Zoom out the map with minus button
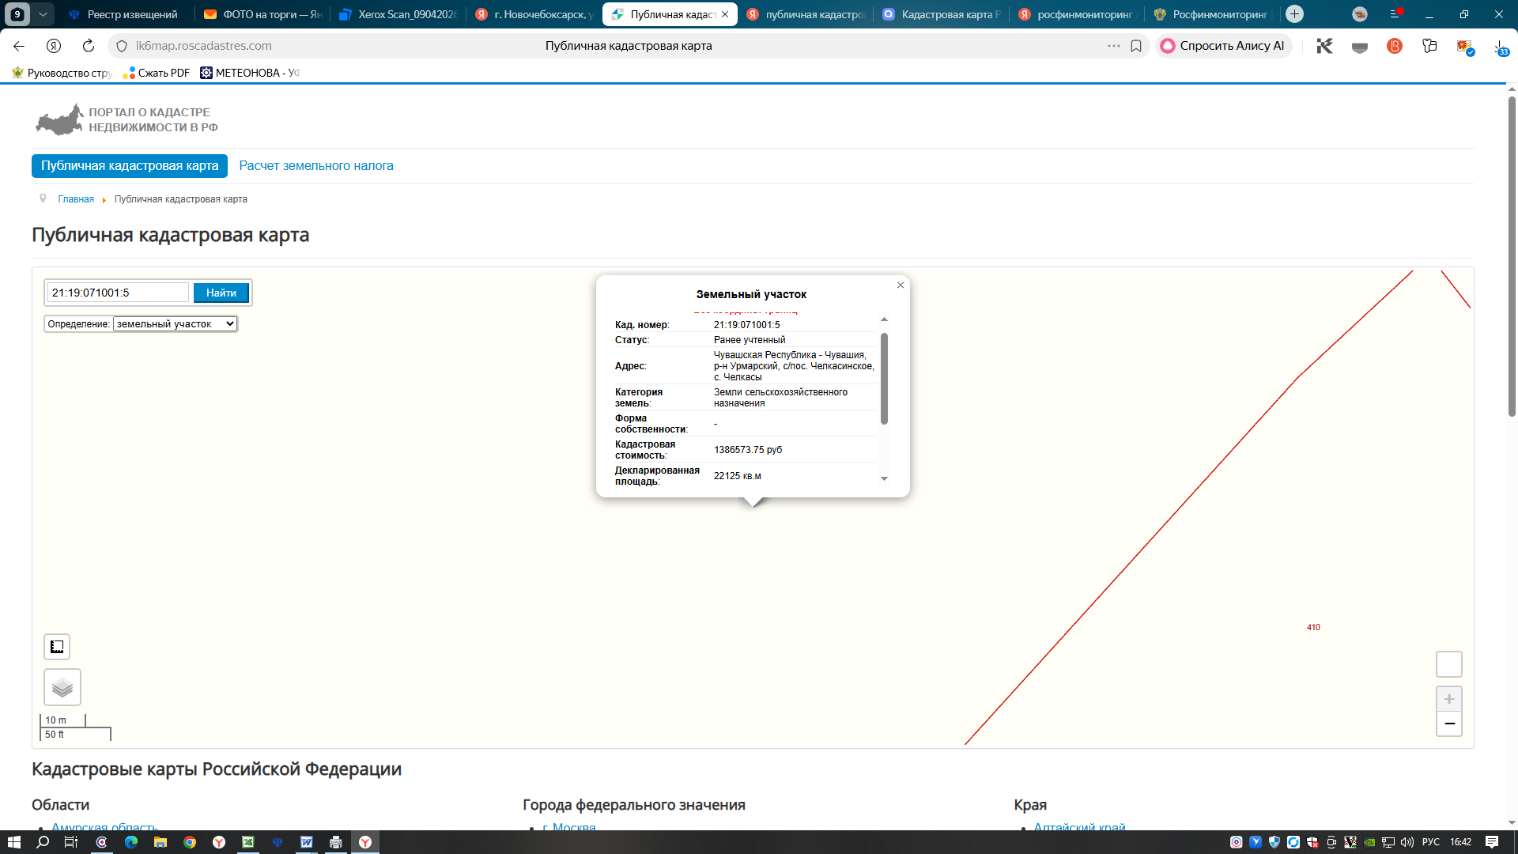Viewport: 1518px width, 854px height. (1449, 724)
